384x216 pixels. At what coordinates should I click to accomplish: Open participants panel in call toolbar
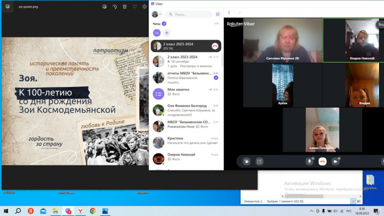(x=247, y=161)
